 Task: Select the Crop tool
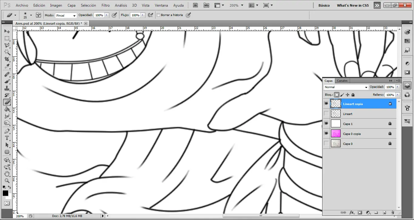tap(7, 59)
